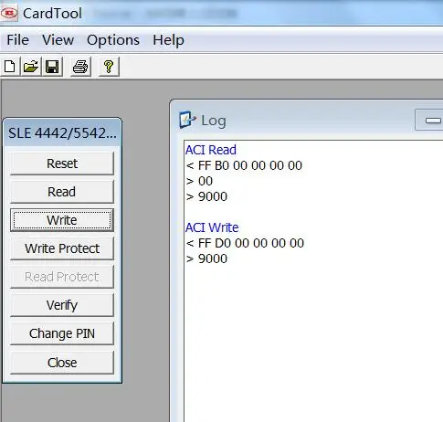Click the Print toolbar icon
Image resolution: width=443 pixels, height=422 pixels.
click(80, 66)
